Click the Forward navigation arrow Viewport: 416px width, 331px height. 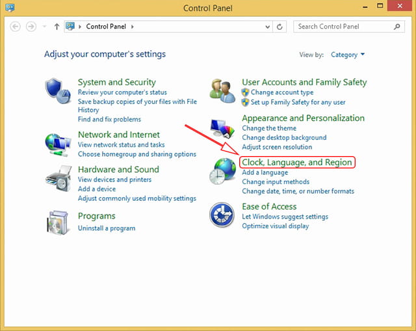31,27
